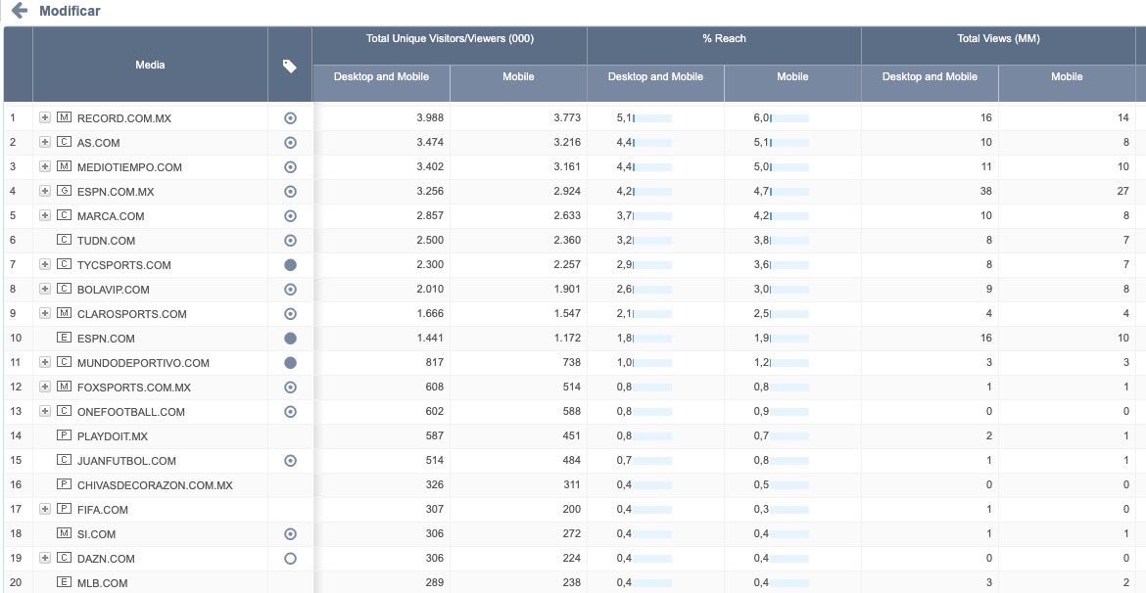Click the C type icon for TYCSPORTS.COM

[64, 264]
